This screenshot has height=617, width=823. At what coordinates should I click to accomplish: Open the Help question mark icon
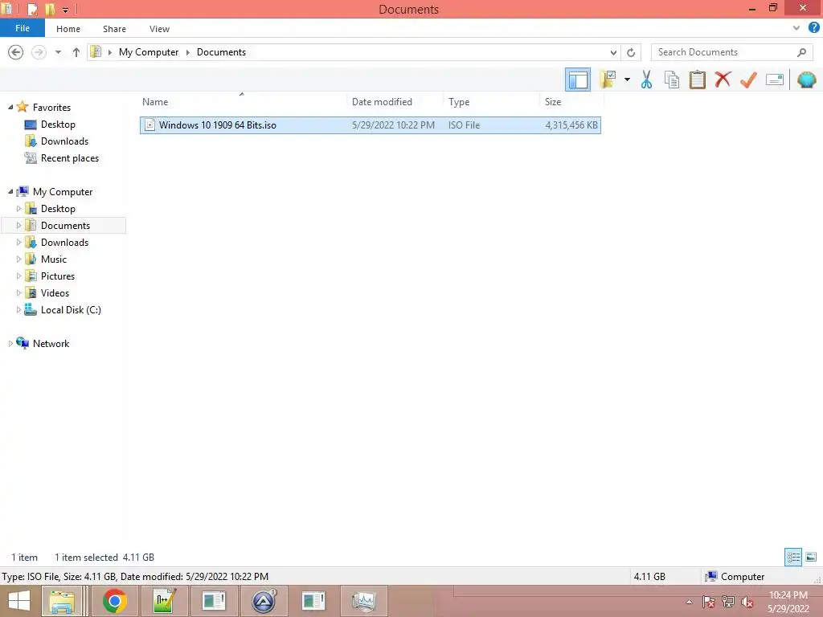pos(813,28)
